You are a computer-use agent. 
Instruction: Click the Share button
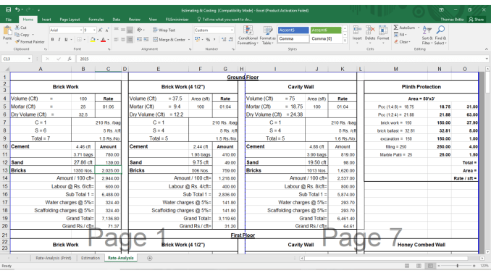coord(477,20)
